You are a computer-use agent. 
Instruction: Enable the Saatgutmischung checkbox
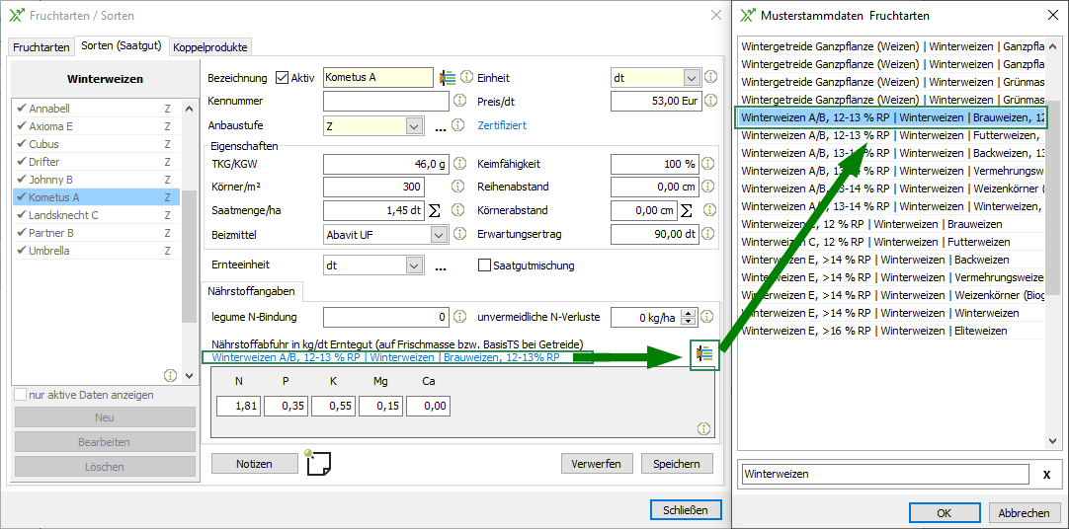484,265
